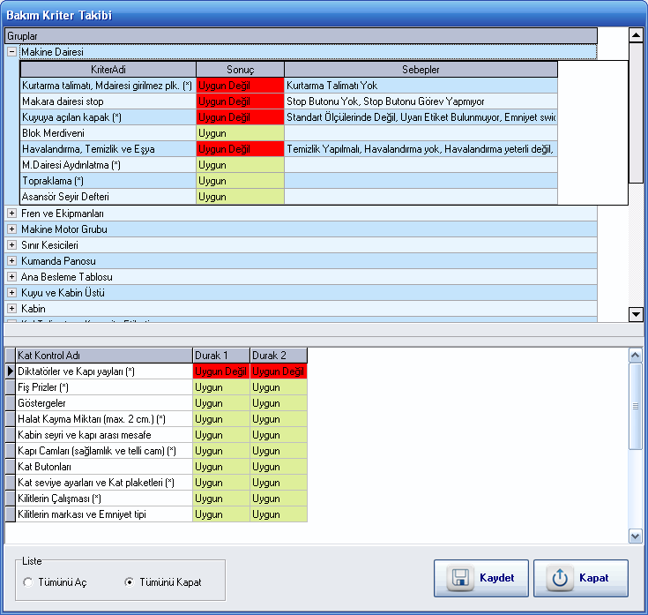The height and width of the screenshot is (615, 648).
Task: Click the Durak 1 column header
Action: (x=221, y=356)
